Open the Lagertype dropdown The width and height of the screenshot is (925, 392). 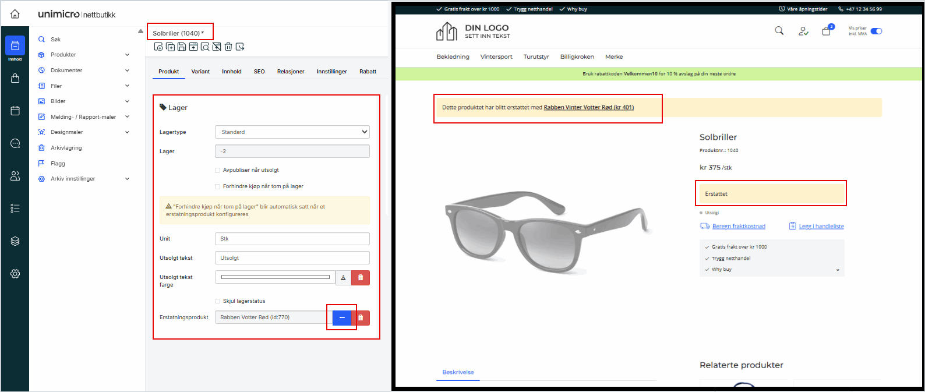[292, 132]
